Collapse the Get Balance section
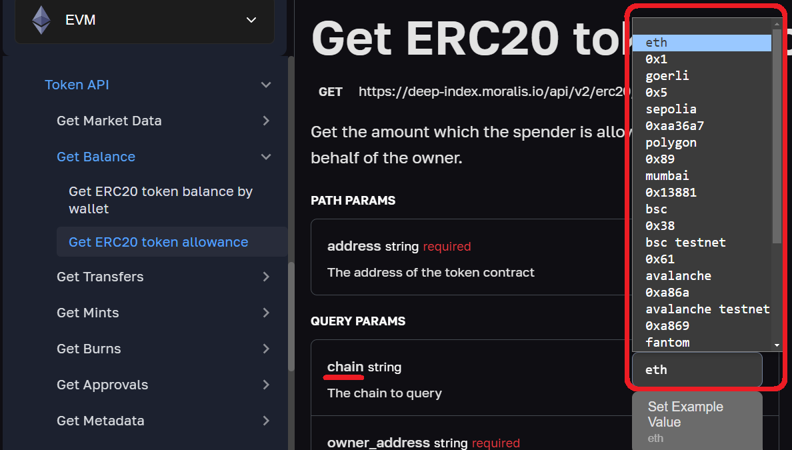 point(266,157)
